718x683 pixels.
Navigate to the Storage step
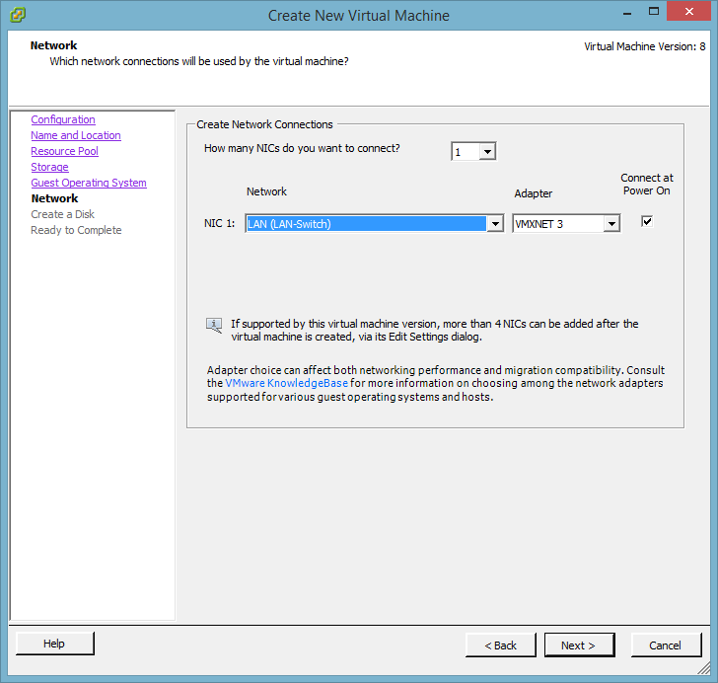coord(49,167)
